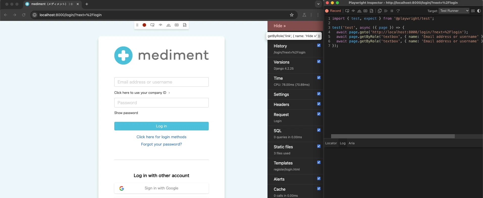Click Pick locator icon in page overlay
The image size is (483, 198).
[x=152, y=25]
